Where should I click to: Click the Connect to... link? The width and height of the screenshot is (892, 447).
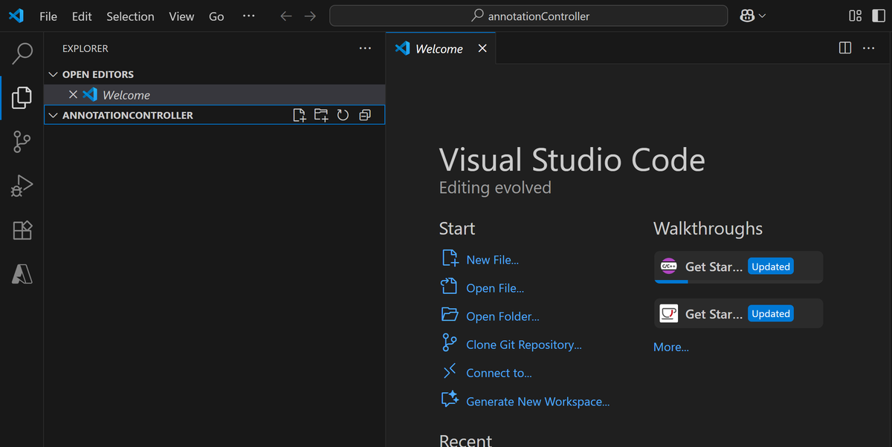click(499, 373)
